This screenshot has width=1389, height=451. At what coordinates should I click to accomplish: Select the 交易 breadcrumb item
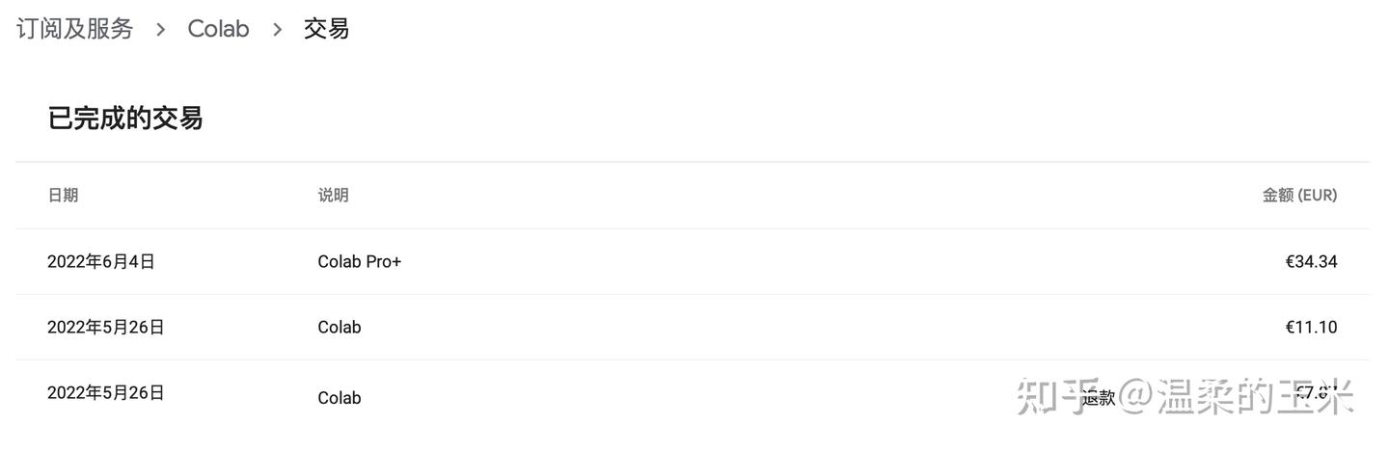pos(326,29)
